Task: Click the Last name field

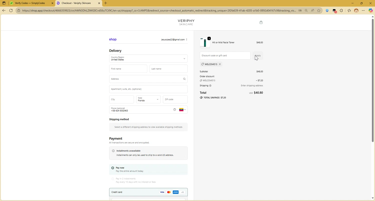Action: pos(168,69)
